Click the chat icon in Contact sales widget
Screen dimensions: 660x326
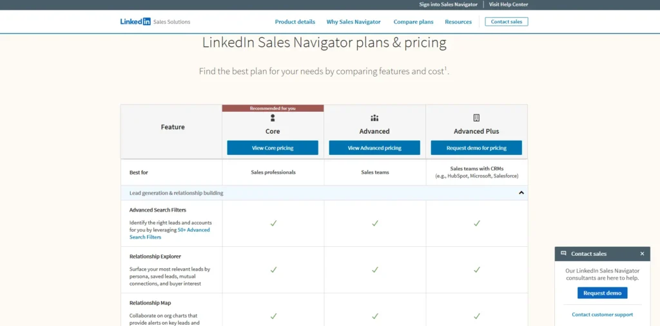(x=563, y=253)
